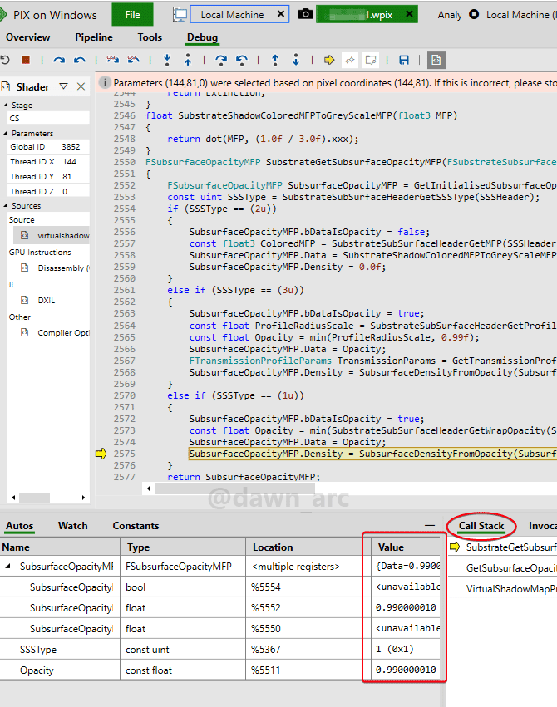Close the .wpix capture tab
The image size is (557, 707).
(x=409, y=14)
